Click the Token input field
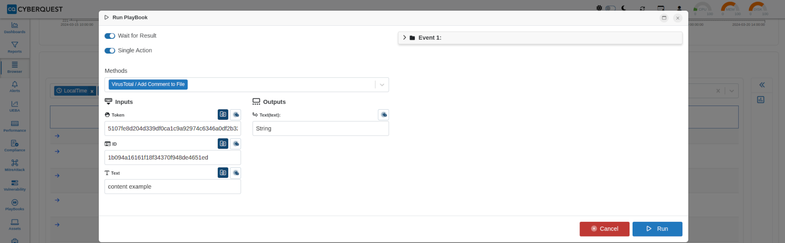 tap(173, 129)
